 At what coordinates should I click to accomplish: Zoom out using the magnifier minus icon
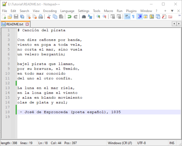(x=104, y=17)
